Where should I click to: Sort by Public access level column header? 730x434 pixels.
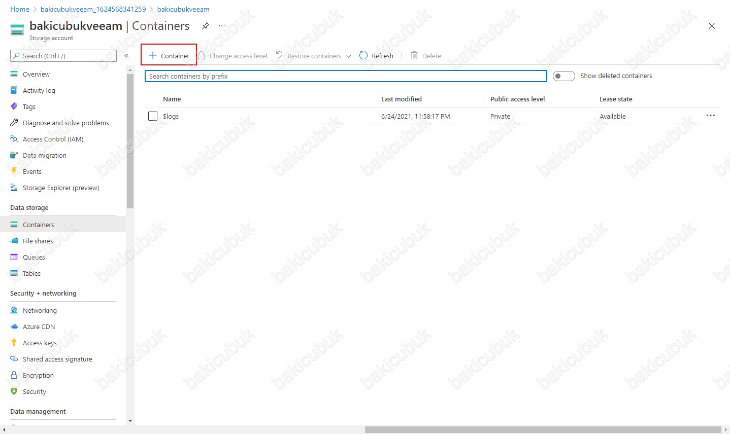pyautogui.click(x=518, y=99)
